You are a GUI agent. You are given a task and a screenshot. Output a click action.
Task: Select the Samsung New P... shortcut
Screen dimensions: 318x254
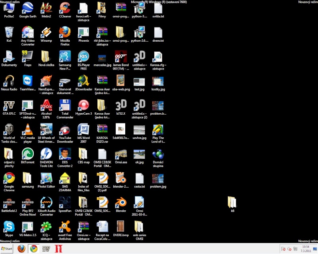65,60
